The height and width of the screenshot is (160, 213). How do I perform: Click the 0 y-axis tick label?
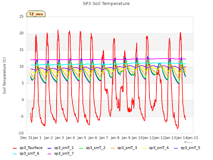(23, 100)
